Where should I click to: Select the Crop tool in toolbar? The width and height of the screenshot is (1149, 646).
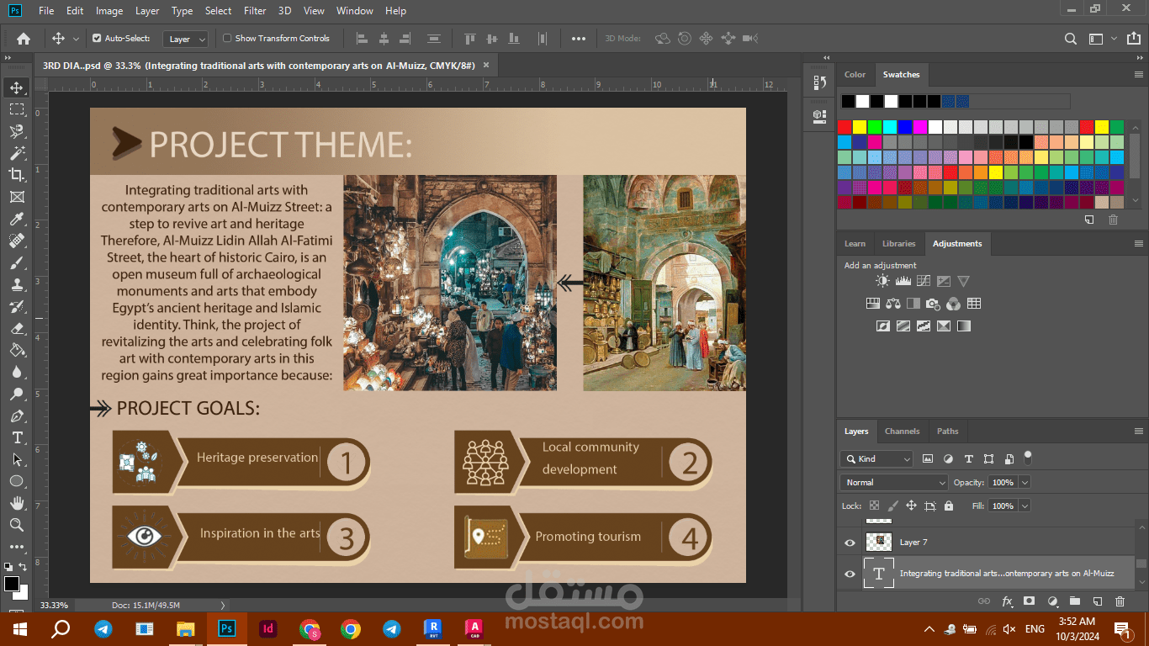(x=17, y=175)
